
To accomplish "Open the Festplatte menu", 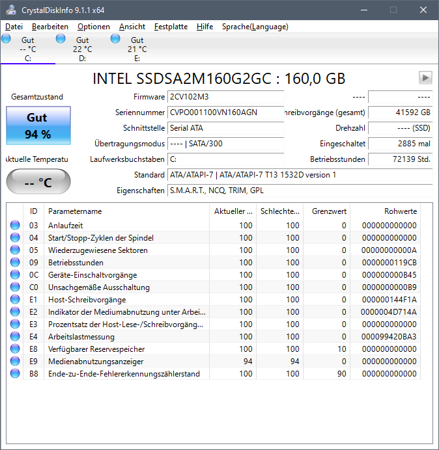I will 171,27.
